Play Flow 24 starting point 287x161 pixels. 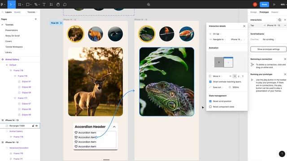(61, 23)
